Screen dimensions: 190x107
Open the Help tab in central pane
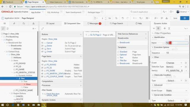139,23
